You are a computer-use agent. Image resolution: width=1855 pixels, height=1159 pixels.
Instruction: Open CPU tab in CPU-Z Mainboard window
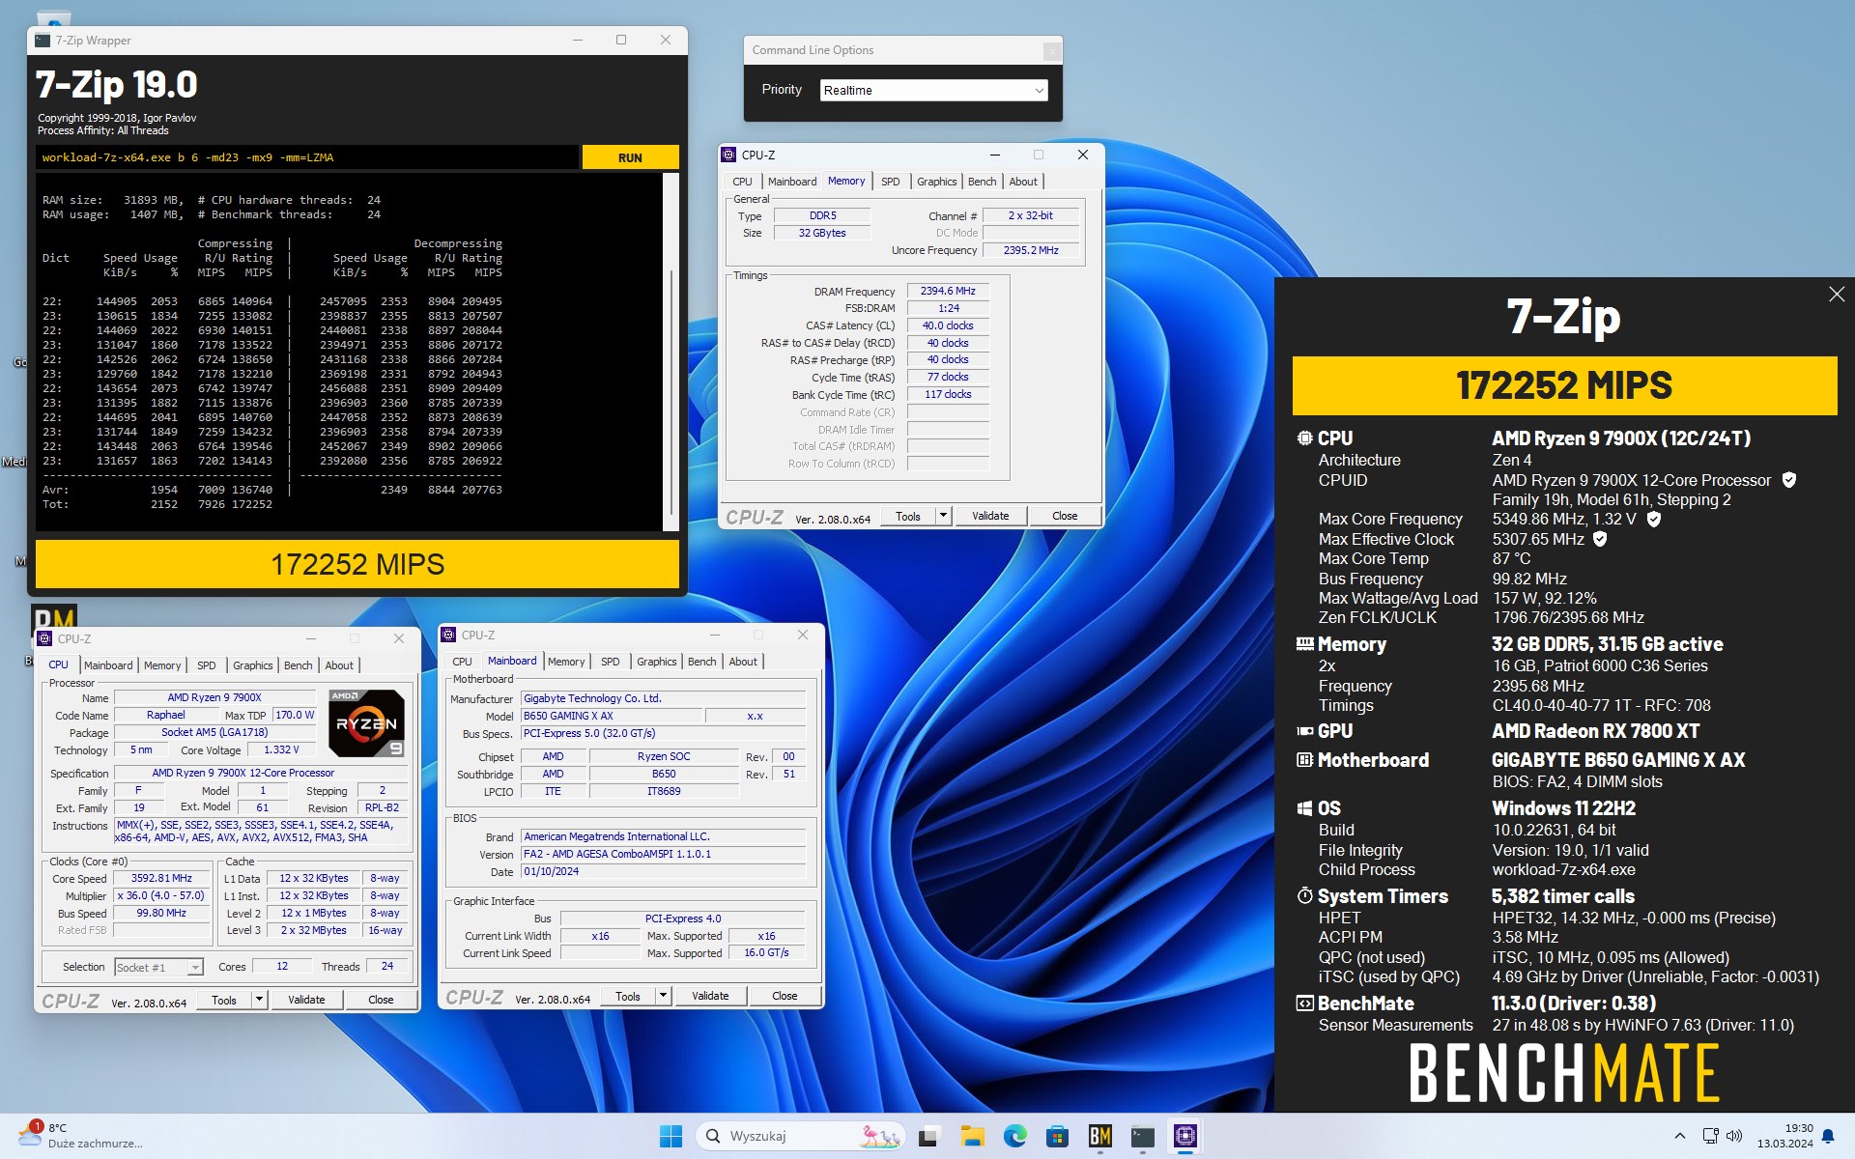(462, 662)
